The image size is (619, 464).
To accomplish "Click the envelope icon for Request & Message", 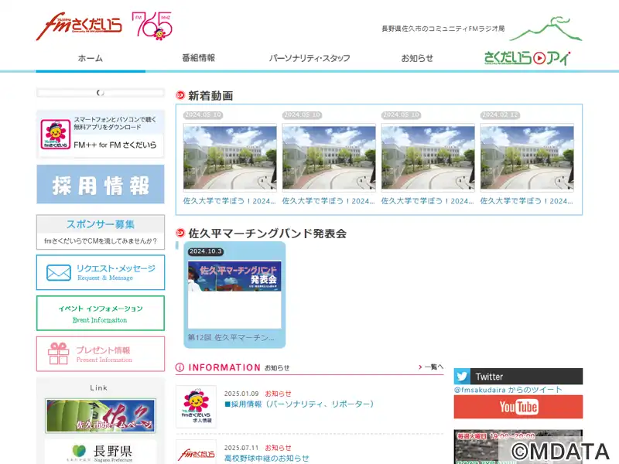I will click(59, 272).
